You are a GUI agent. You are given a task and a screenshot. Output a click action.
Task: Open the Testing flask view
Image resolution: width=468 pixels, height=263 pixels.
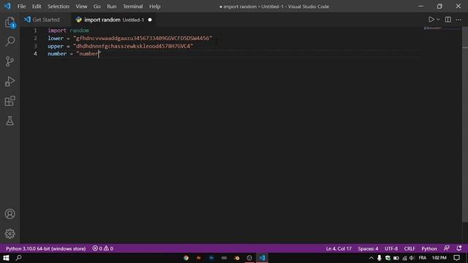pyautogui.click(x=10, y=121)
